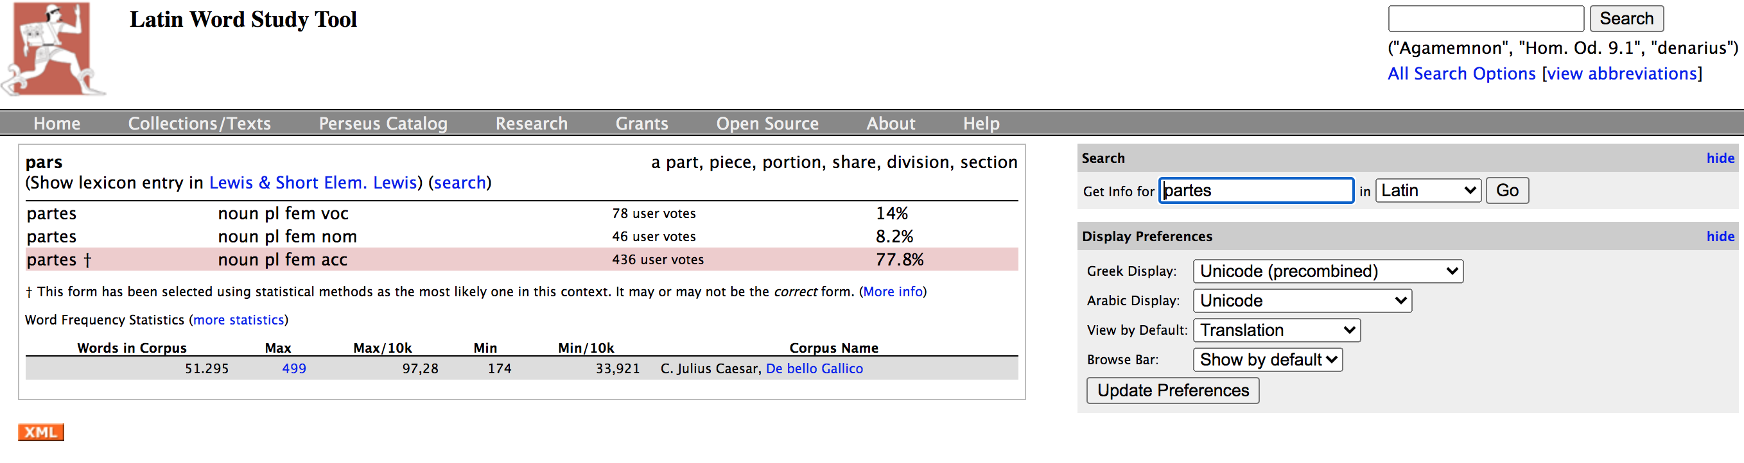
Task: Open the Collections/Texts menu
Action: [x=199, y=124]
